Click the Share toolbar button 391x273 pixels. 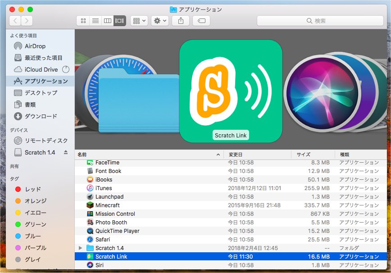(x=181, y=21)
